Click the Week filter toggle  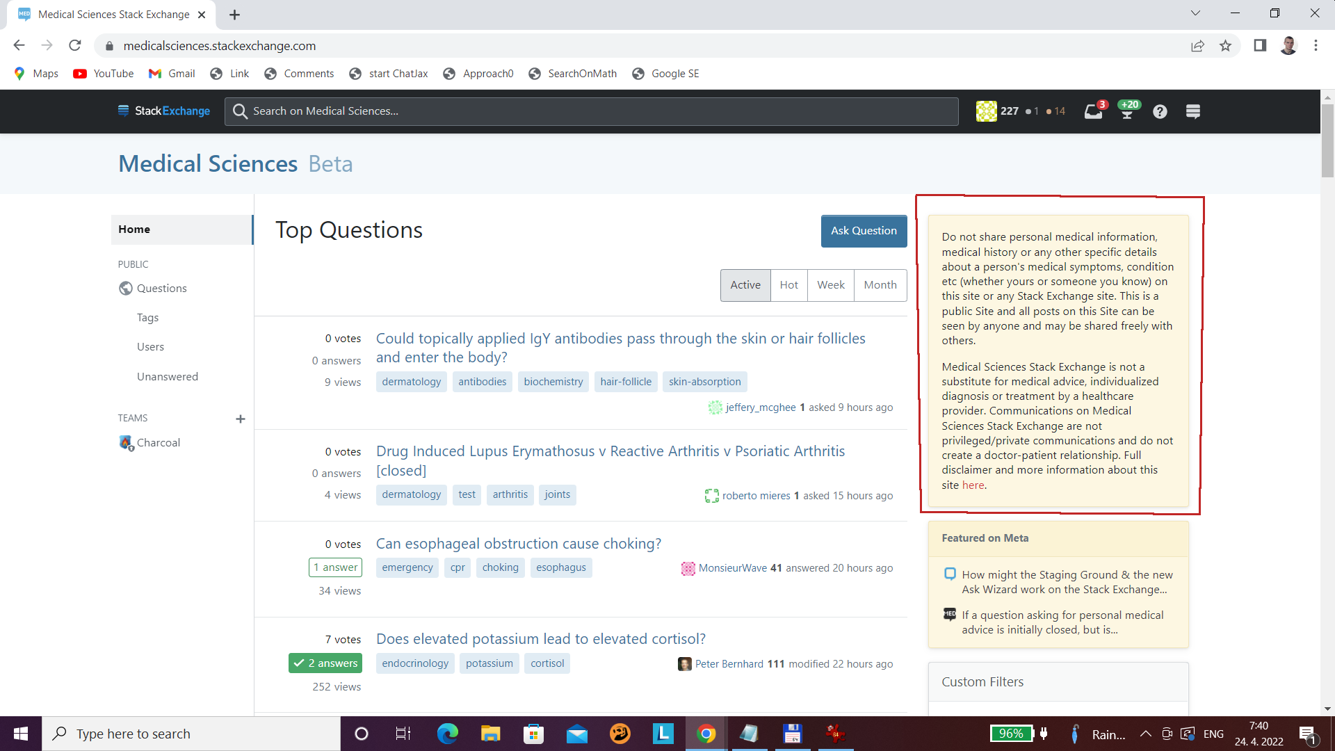click(x=831, y=284)
